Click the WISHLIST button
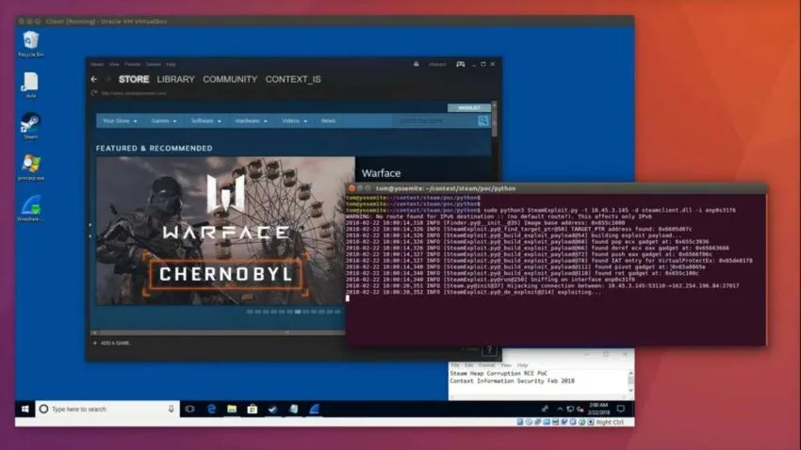 click(469, 107)
